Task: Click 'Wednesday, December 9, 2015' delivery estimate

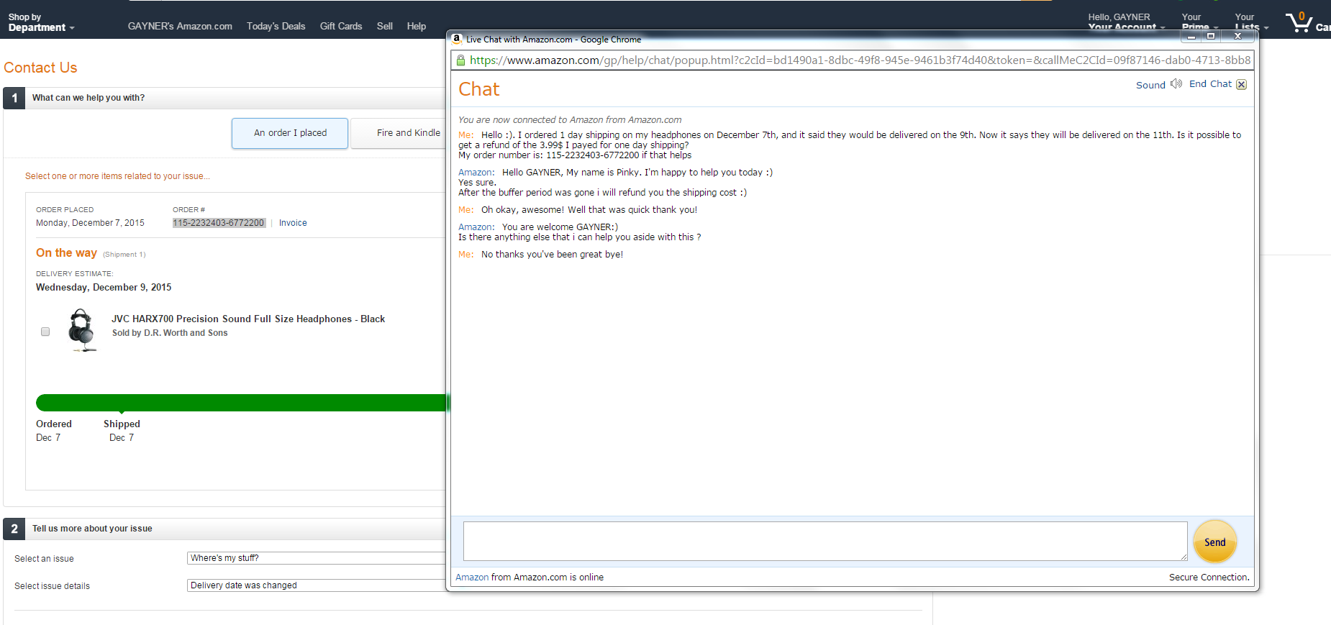Action: click(x=104, y=288)
